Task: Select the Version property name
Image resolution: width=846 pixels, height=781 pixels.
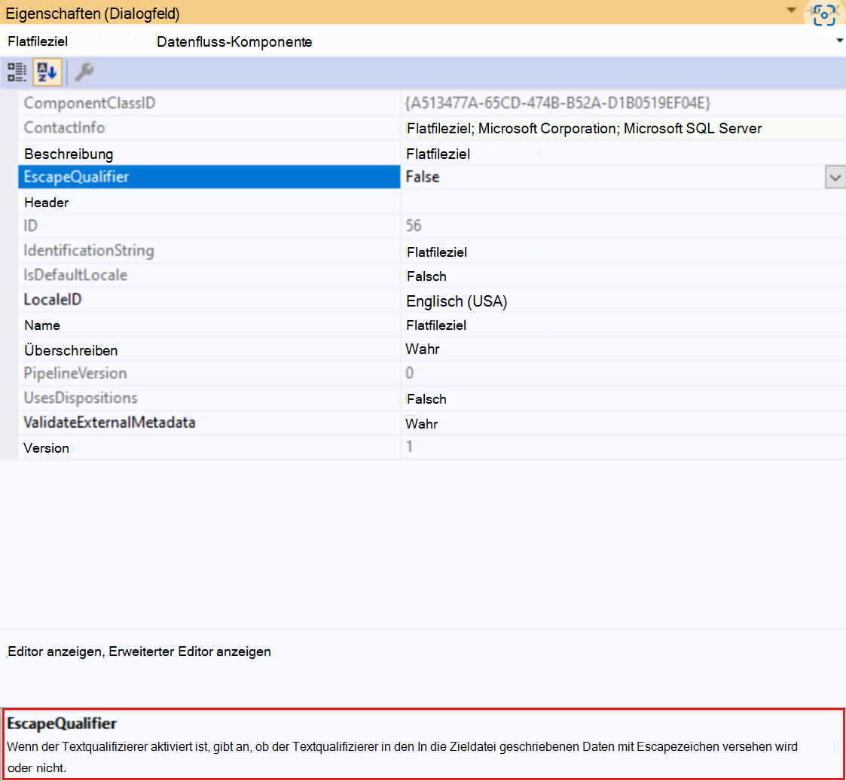Action: click(x=47, y=448)
